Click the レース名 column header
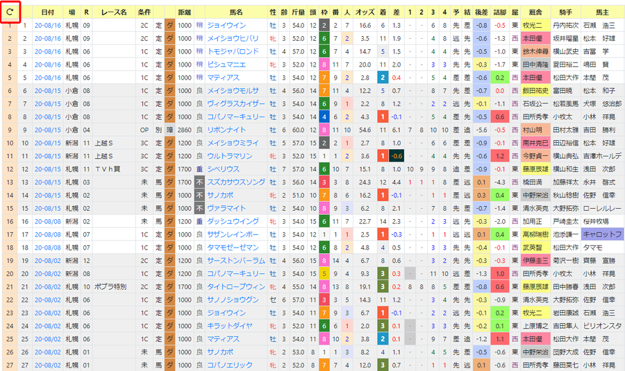 coord(114,12)
